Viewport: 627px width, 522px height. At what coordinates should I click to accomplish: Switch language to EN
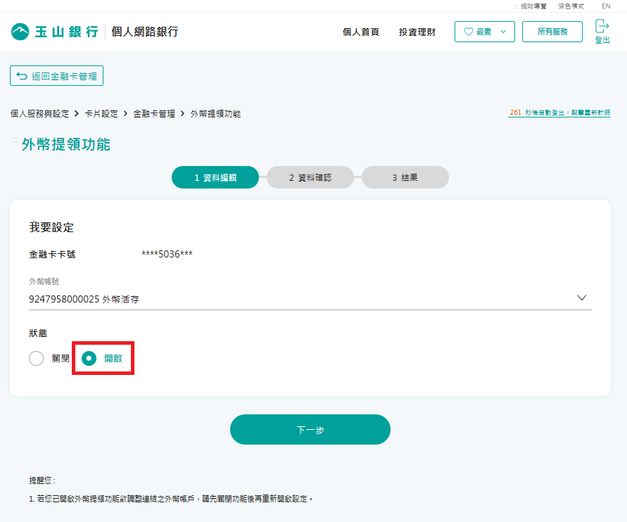[x=606, y=6]
